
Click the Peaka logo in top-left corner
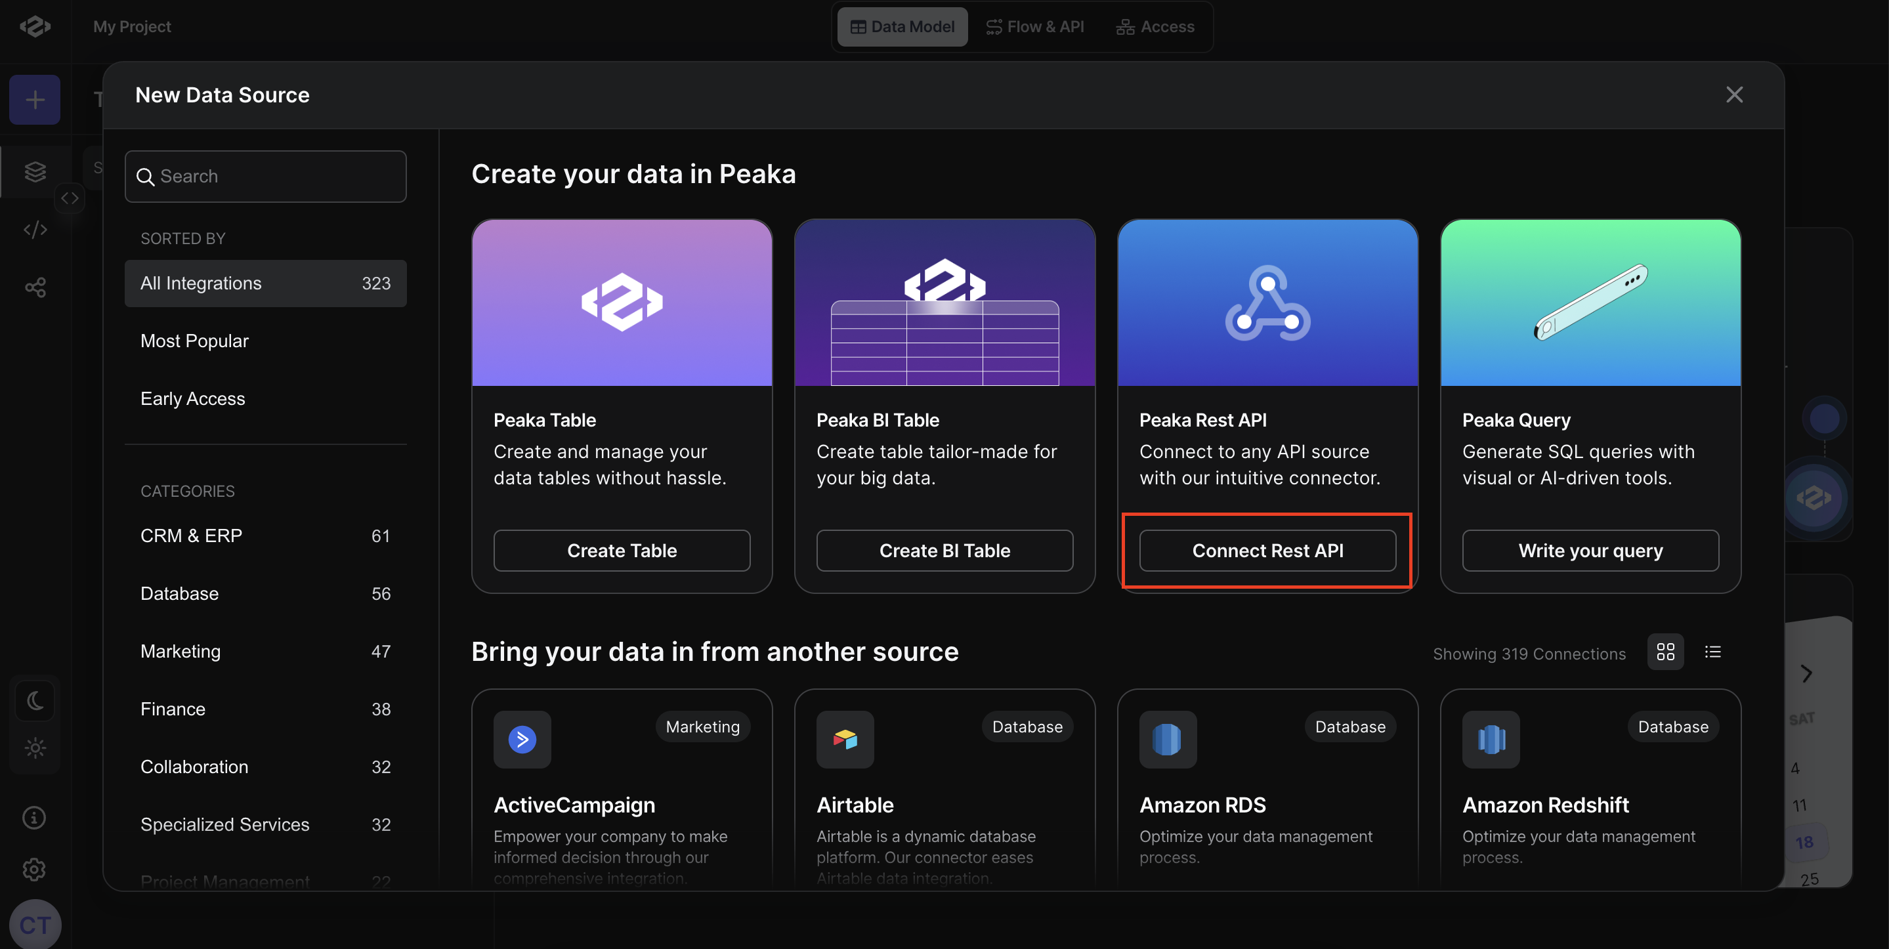pos(35,26)
